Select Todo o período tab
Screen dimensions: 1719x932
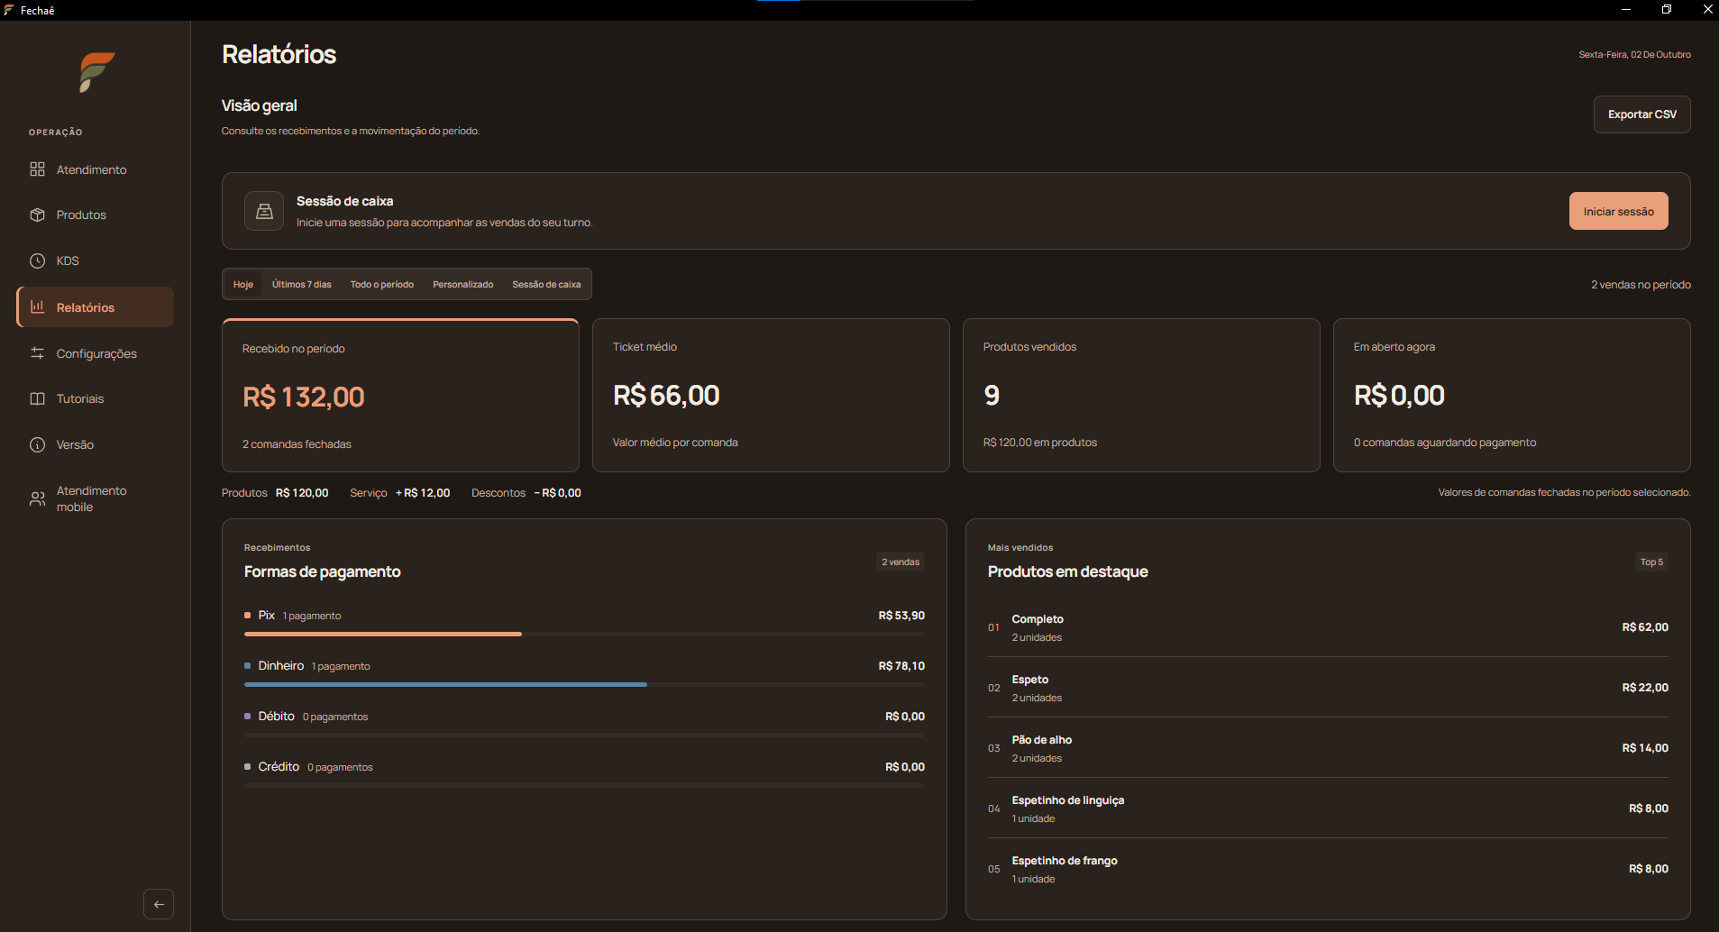[382, 284]
